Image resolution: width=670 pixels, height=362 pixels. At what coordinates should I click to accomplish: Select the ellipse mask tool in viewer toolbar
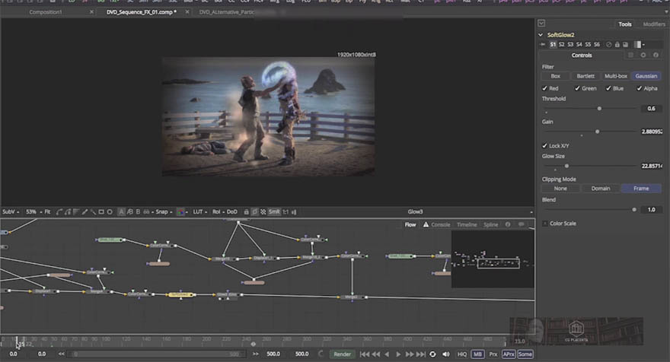tap(110, 211)
